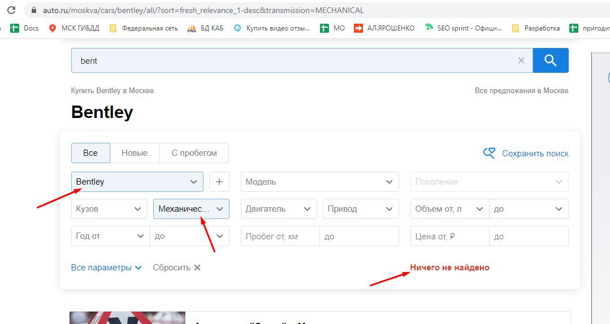610x324 pixels.
Task: Click Все предложения в Москве link
Action: click(521, 90)
